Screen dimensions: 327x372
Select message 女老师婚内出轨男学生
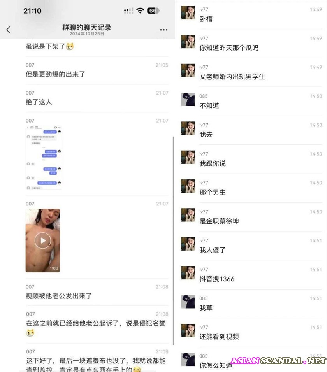[x=232, y=77]
